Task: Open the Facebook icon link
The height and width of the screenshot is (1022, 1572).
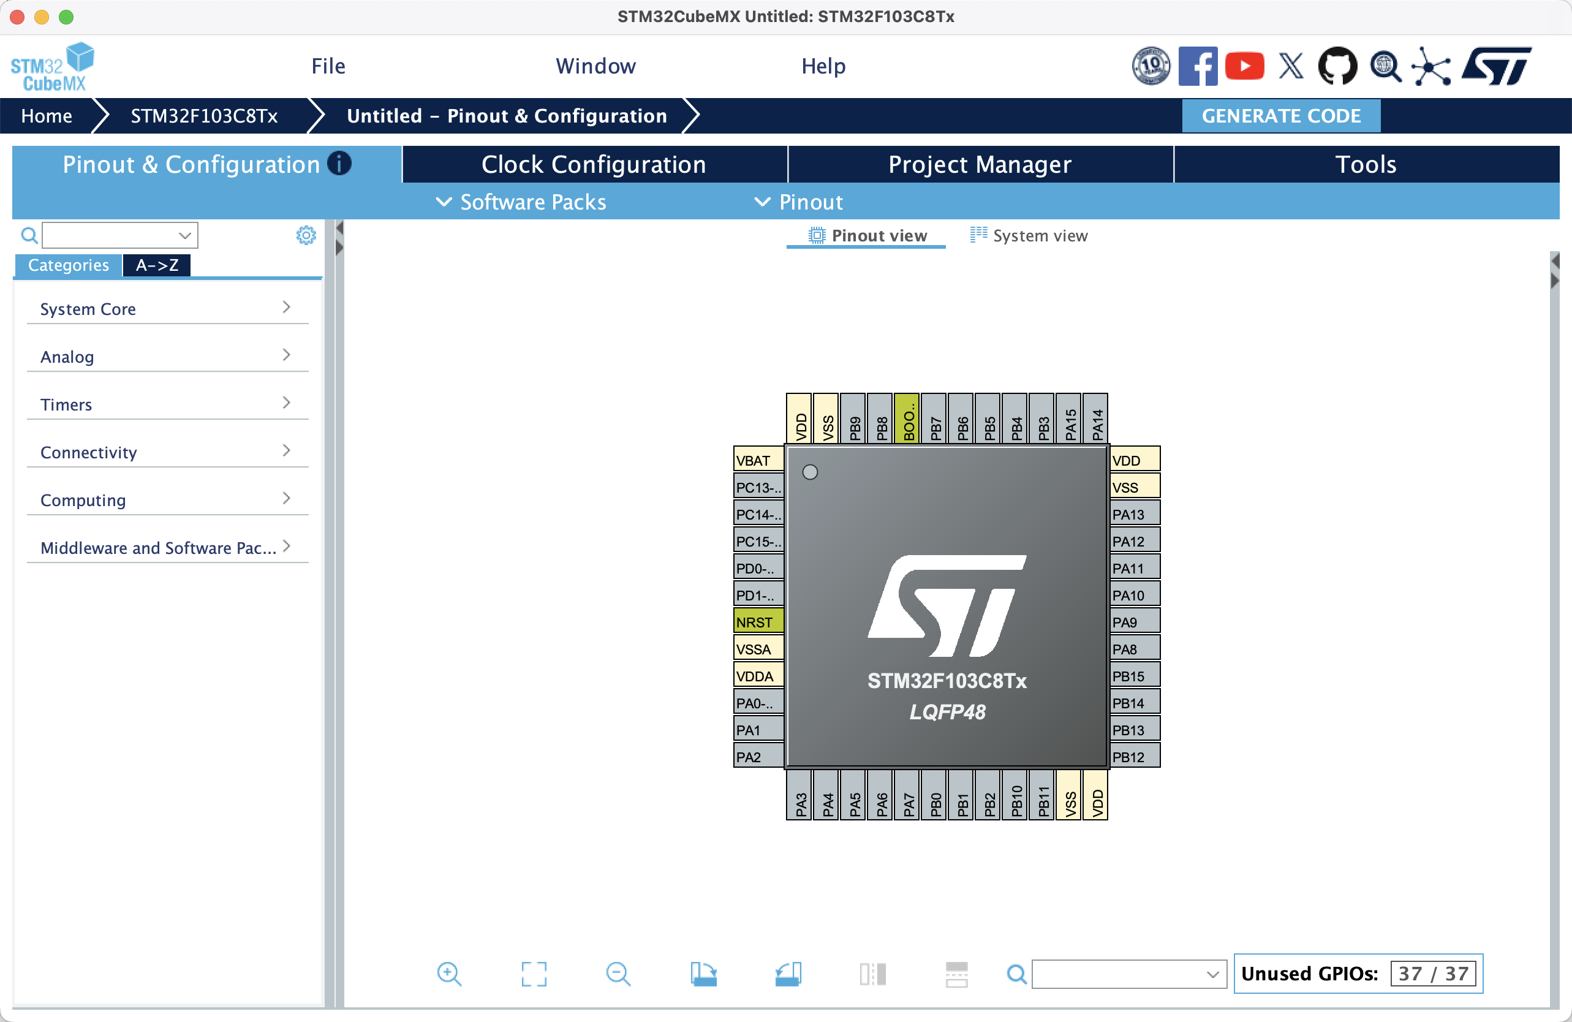Action: 1197,66
